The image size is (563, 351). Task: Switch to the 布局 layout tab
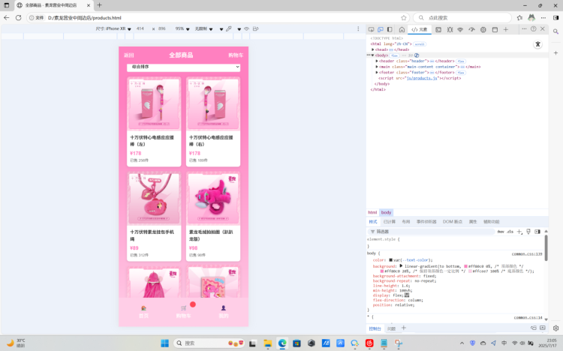tap(405, 222)
